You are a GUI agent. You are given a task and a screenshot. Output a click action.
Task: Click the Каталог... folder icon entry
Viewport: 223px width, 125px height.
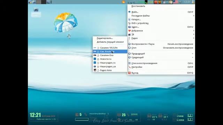click(161, 19)
